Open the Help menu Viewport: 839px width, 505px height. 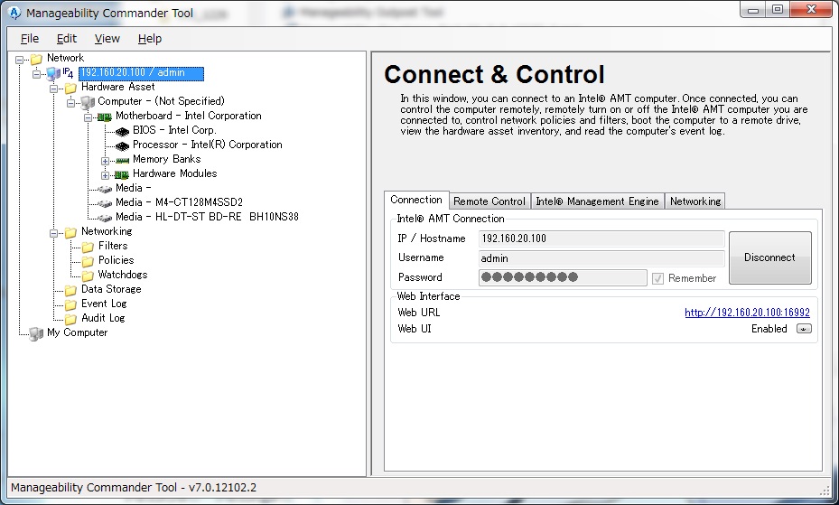pos(149,39)
